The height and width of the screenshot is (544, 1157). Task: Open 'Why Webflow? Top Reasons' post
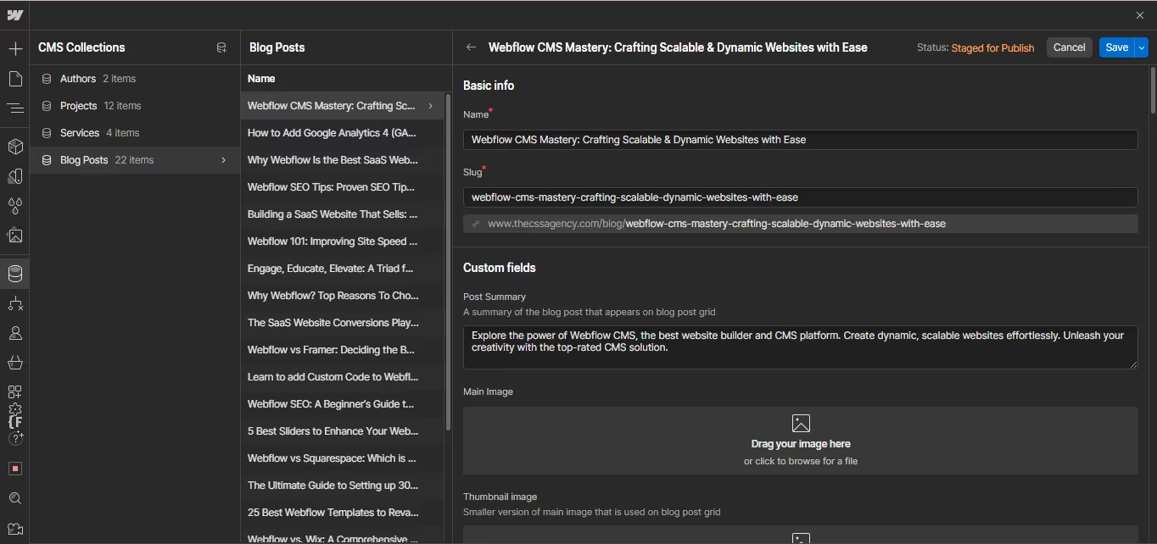point(342,296)
